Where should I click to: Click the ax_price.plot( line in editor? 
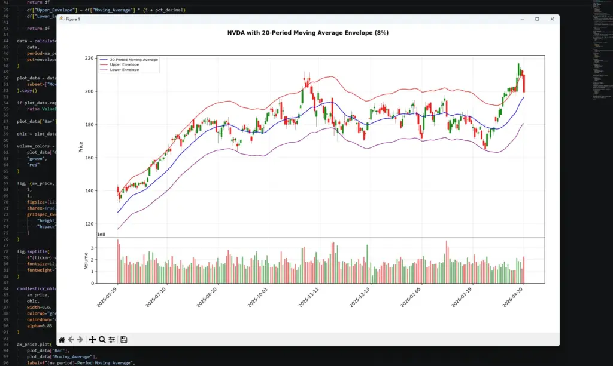click(x=34, y=344)
